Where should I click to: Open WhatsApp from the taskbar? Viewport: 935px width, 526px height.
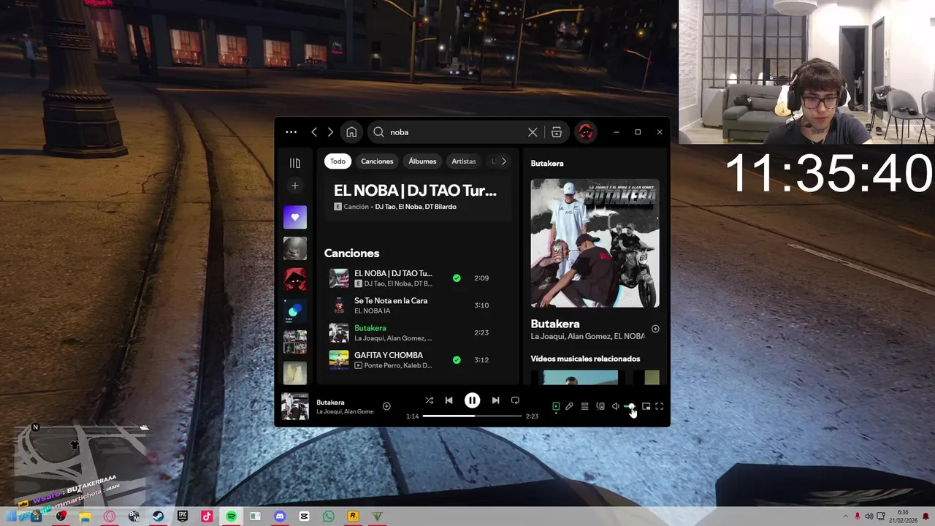(329, 517)
